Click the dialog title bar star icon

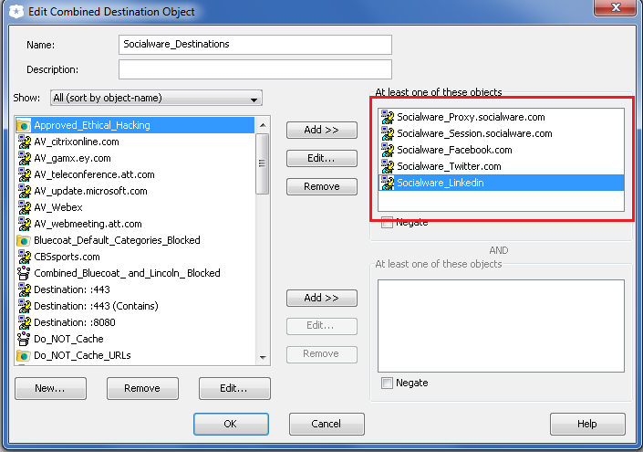pyautogui.click(x=16, y=12)
